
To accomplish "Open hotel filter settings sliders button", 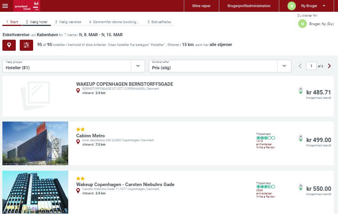I will [26, 45].
